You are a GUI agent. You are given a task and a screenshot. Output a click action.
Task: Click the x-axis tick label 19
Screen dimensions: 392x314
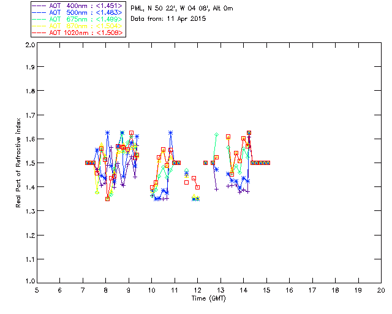358,290
